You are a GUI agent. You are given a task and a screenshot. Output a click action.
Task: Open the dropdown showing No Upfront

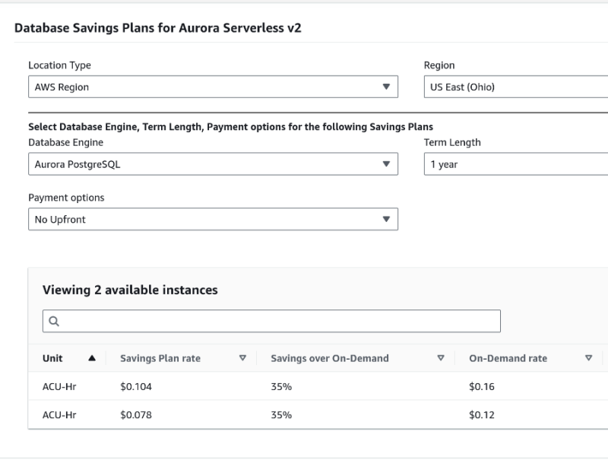(205, 220)
